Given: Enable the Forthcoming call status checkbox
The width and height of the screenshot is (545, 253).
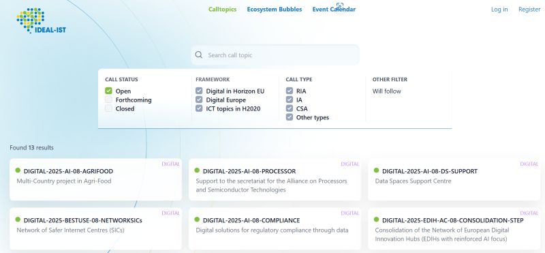Looking at the screenshot, I should pyautogui.click(x=109, y=100).
